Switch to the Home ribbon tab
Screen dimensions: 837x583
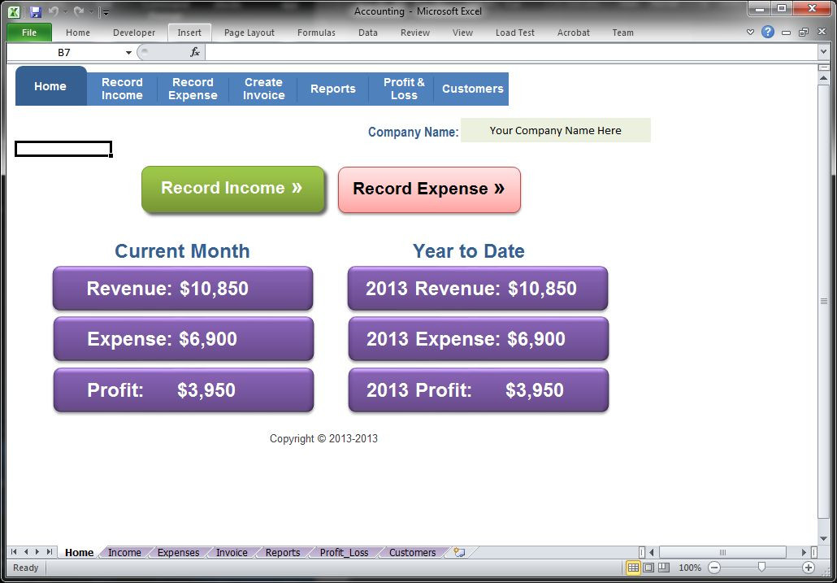pos(78,33)
